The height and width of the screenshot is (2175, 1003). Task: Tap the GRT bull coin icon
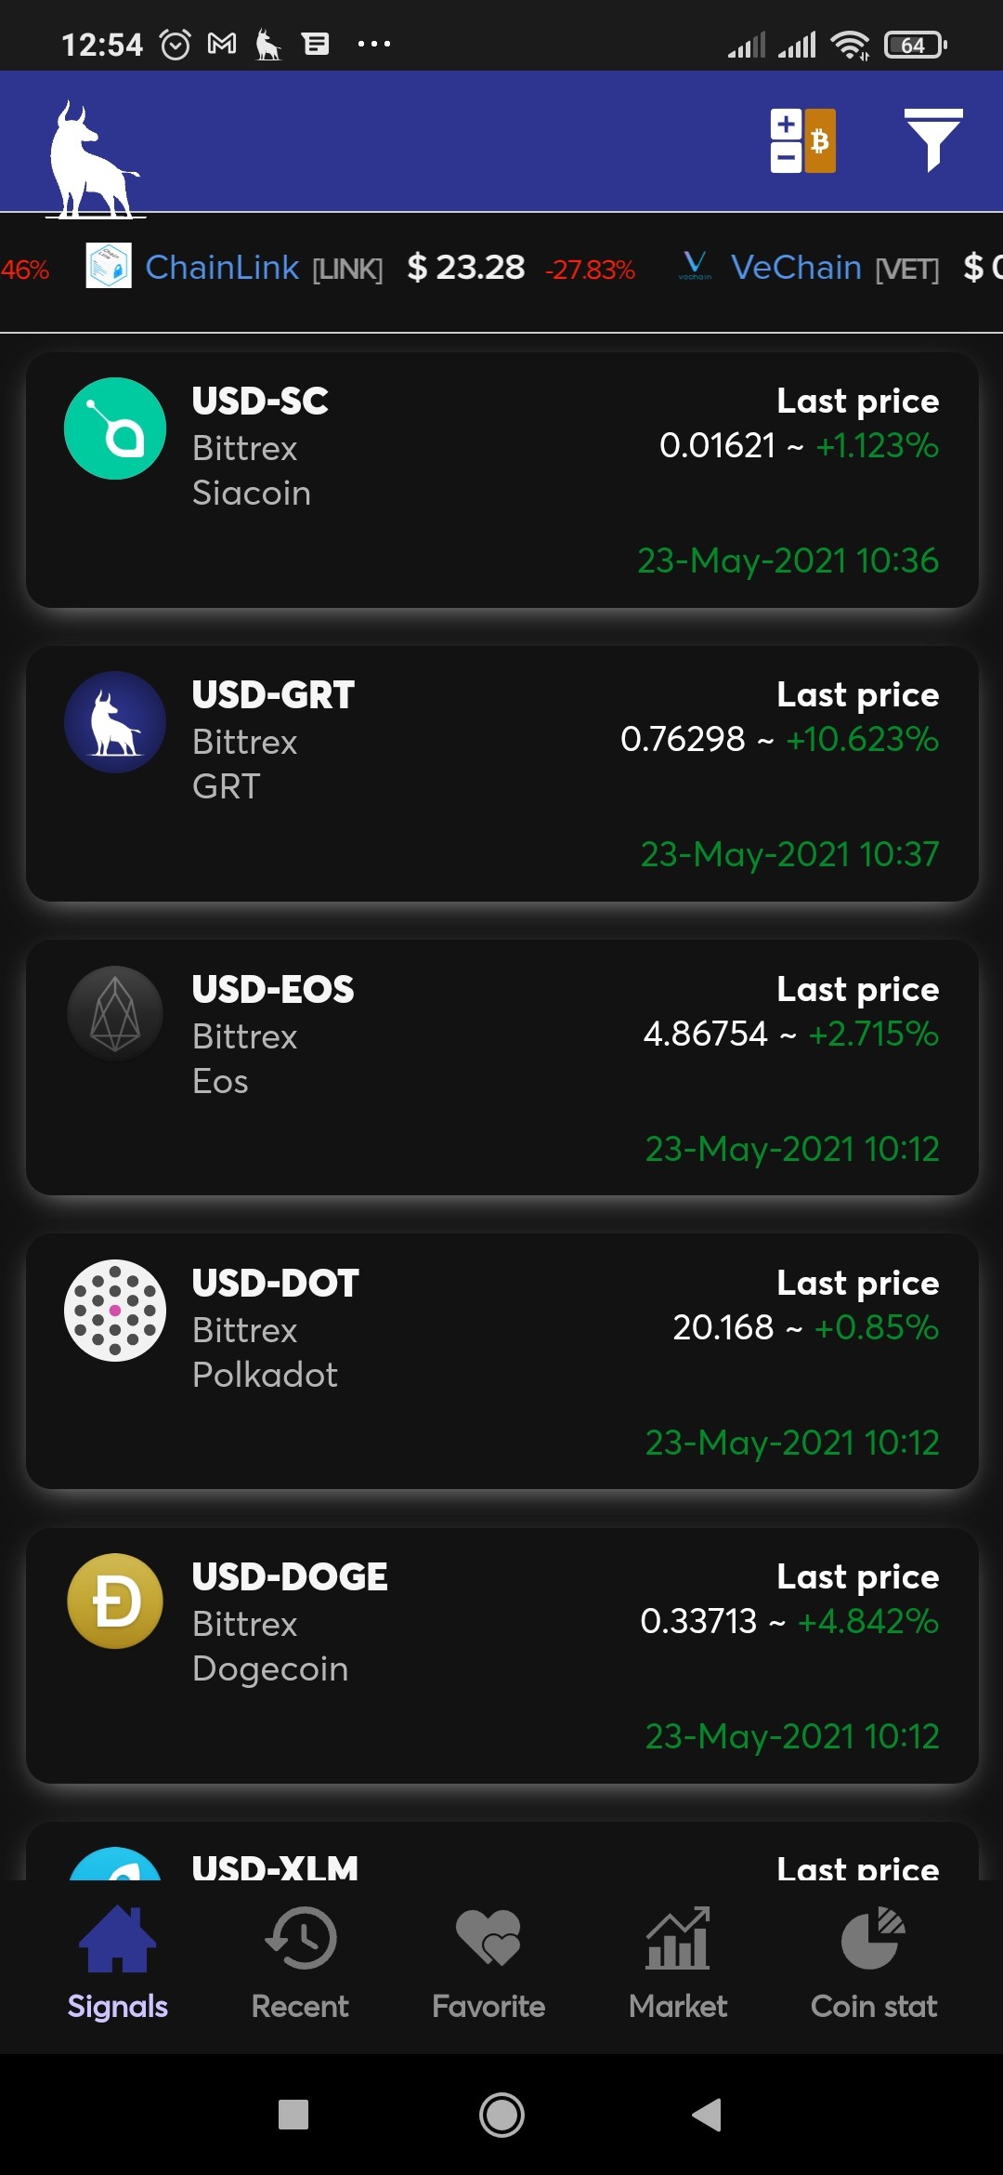click(115, 722)
